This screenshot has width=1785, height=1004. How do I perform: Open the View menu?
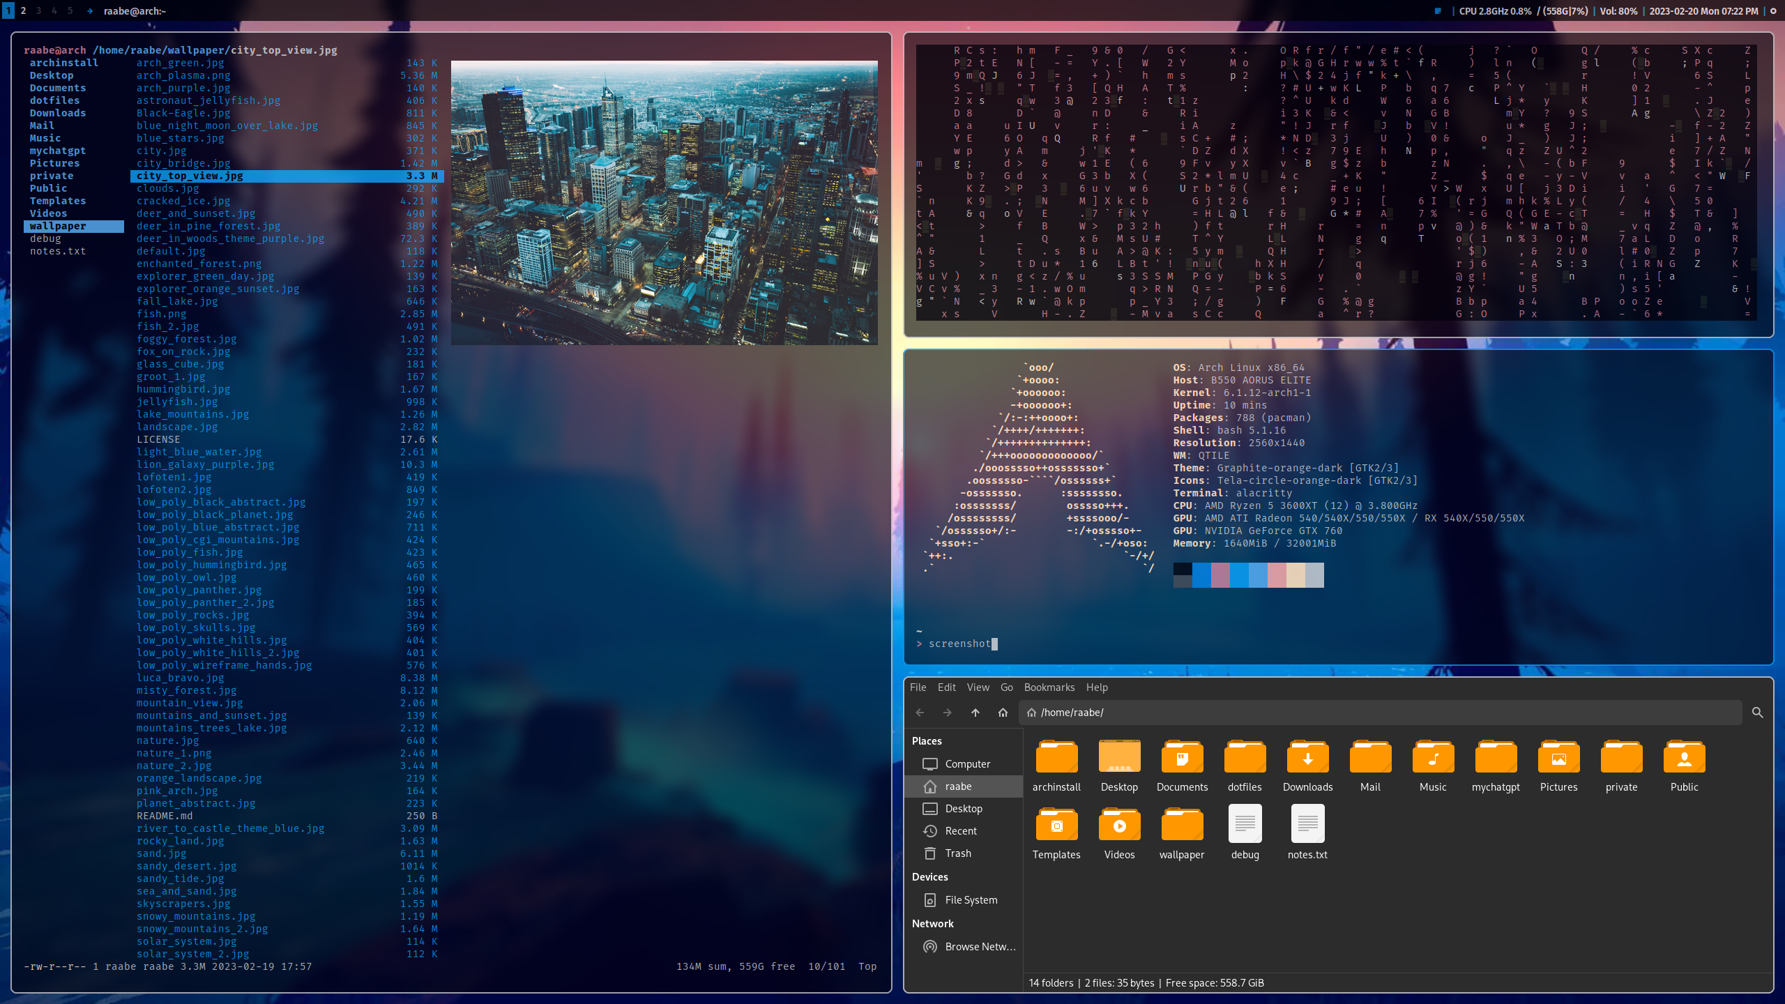[x=978, y=687]
